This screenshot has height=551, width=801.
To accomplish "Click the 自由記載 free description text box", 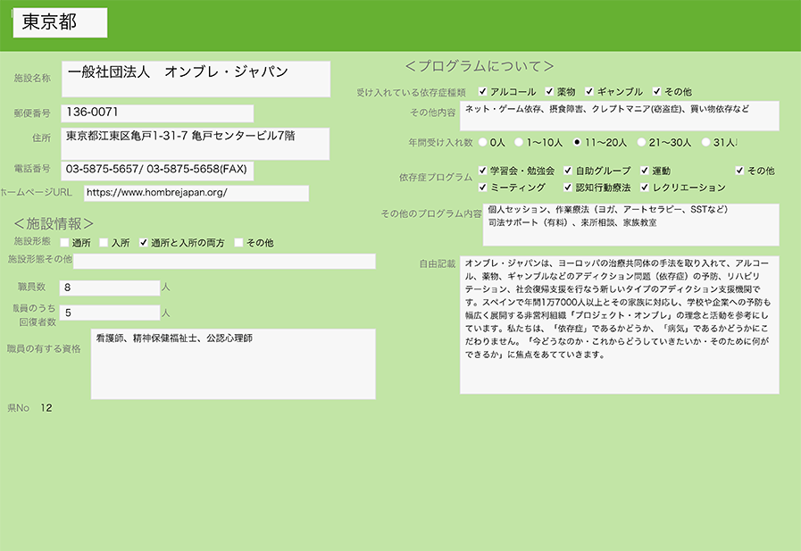I will pyautogui.click(x=619, y=324).
